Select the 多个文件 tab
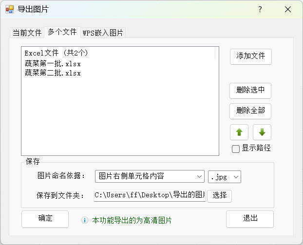This screenshot has height=245, width=303. 62,32
